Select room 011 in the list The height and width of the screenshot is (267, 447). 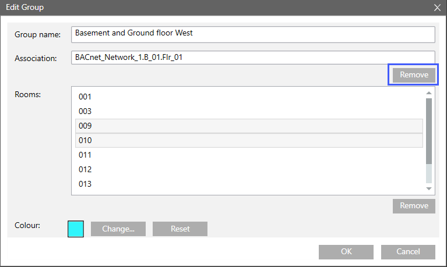pos(249,155)
